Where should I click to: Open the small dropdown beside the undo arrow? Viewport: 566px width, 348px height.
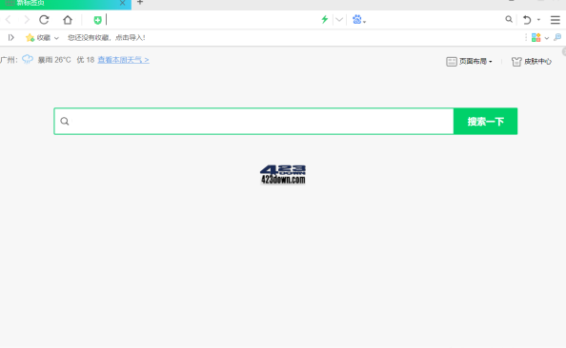click(538, 20)
